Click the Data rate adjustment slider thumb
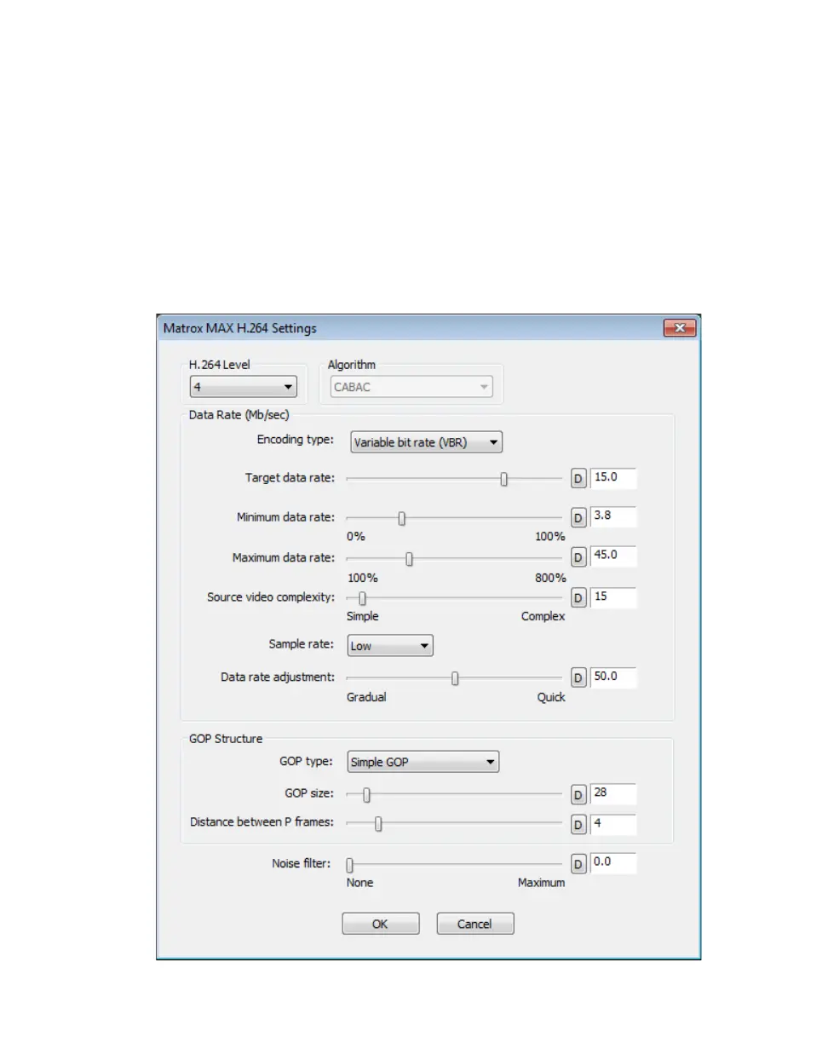This screenshot has height=1043, width=828. tap(455, 678)
